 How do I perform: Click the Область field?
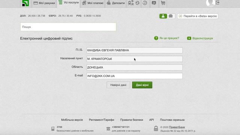pyautogui.click(x=135, y=67)
